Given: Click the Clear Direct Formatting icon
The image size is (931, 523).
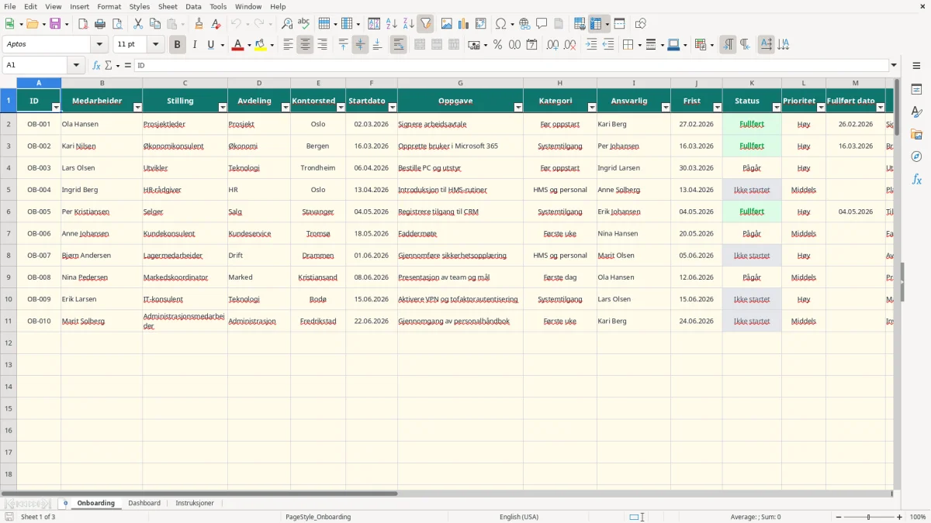Looking at the screenshot, I should click(216, 24).
